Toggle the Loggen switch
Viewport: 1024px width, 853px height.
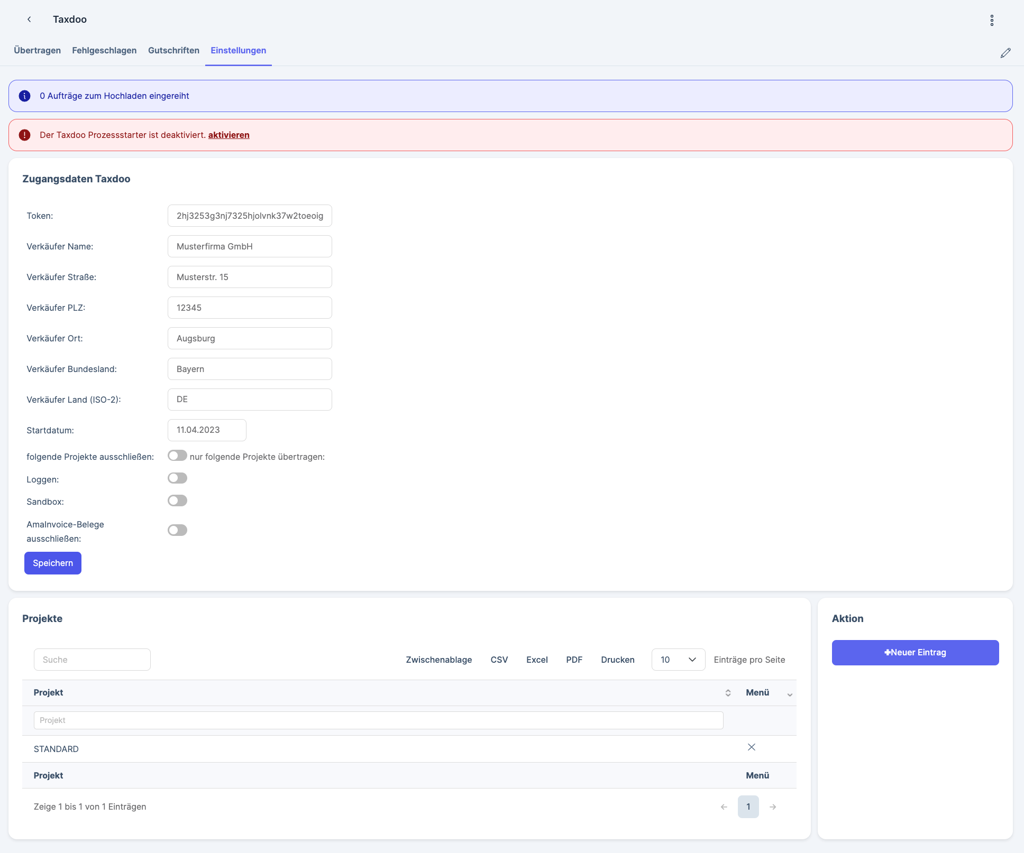click(x=177, y=478)
